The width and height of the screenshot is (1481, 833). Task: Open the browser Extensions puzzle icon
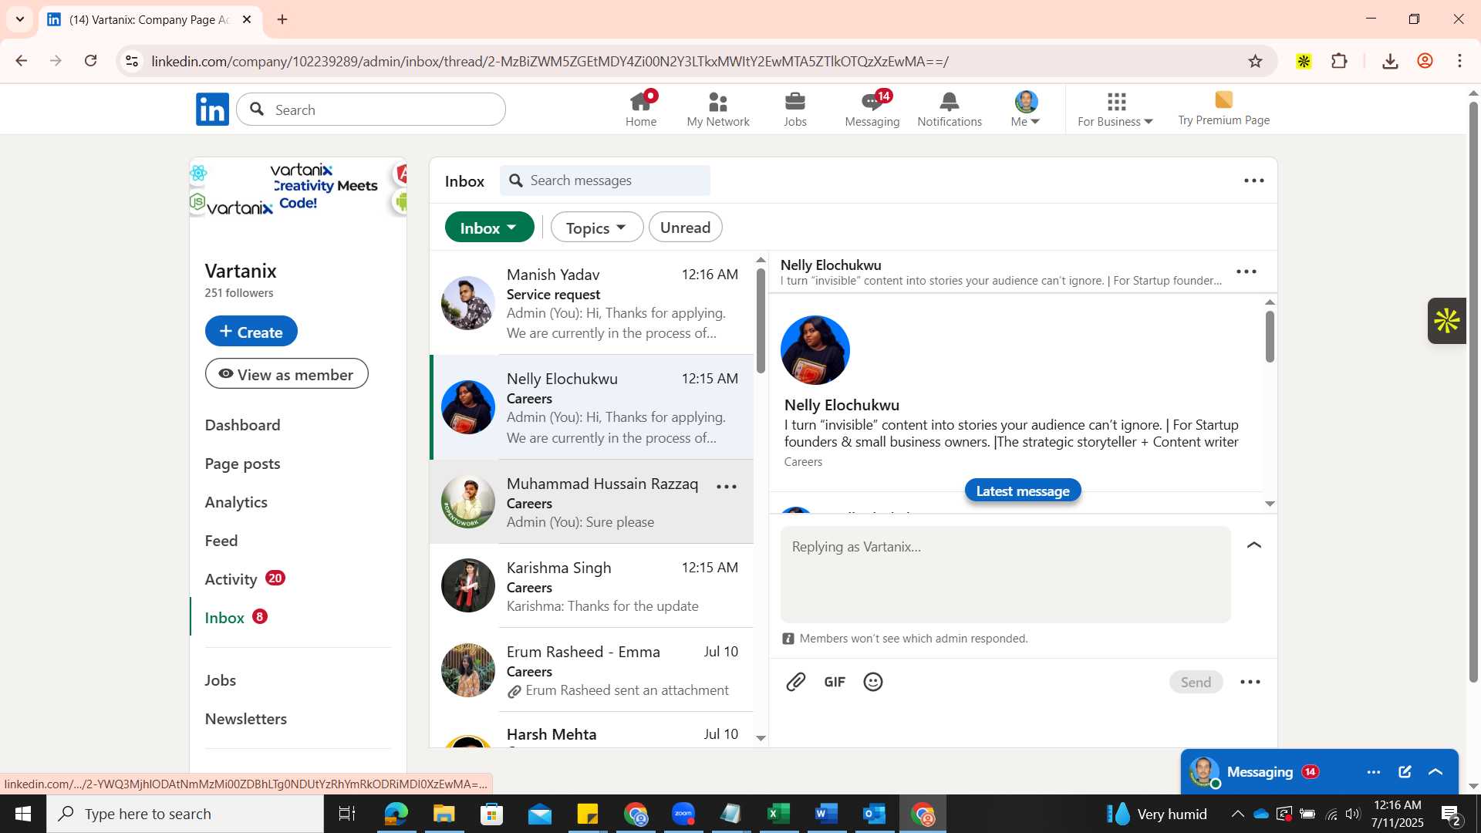click(1340, 61)
